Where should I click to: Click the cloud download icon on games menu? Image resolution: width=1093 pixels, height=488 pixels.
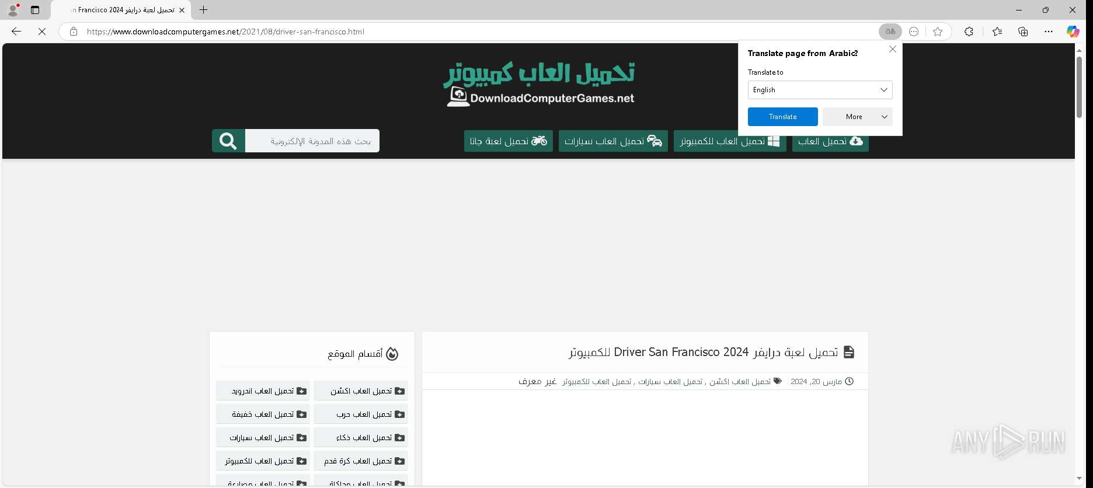(856, 141)
